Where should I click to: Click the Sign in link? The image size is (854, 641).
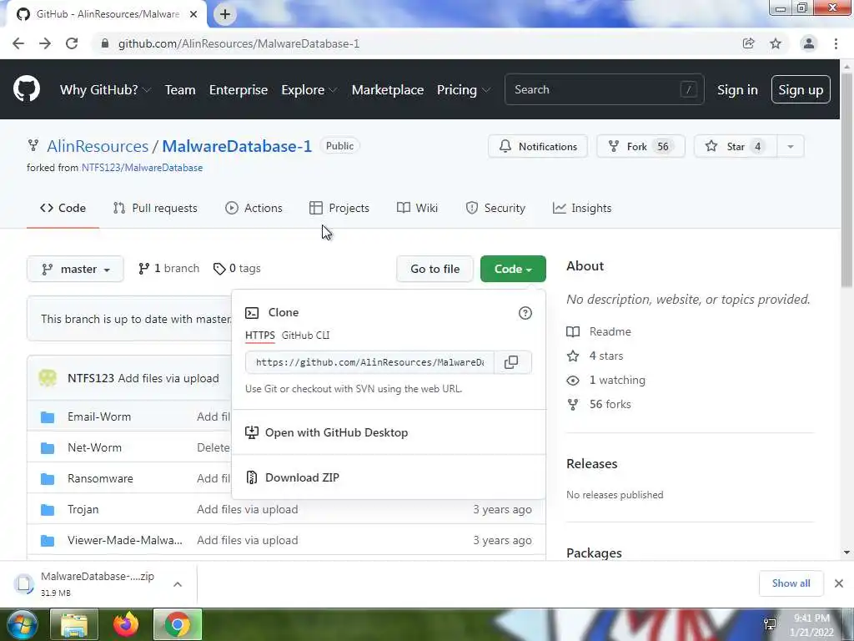[737, 90]
